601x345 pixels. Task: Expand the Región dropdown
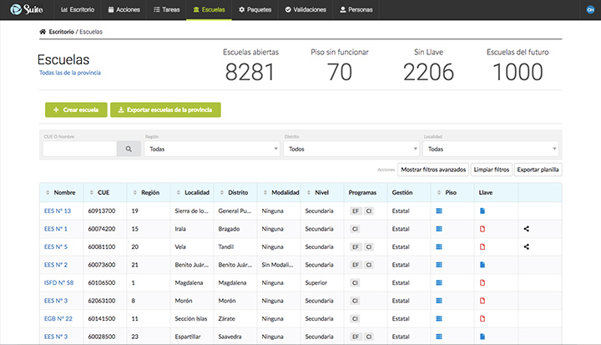212,149
